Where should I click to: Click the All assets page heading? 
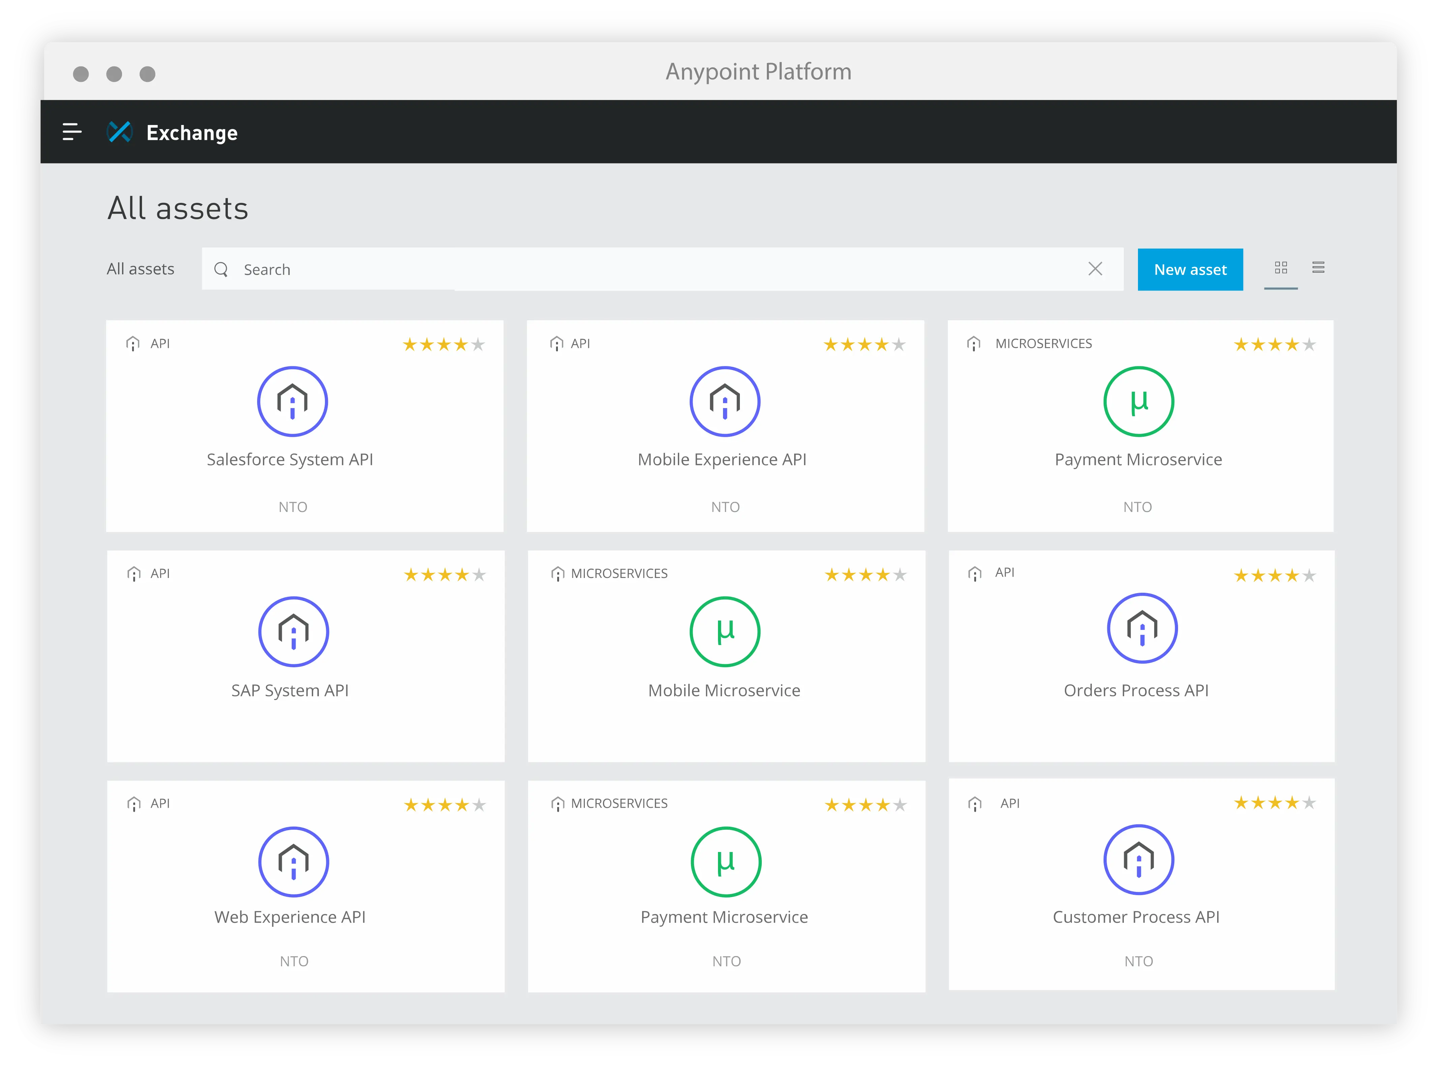tap(177, 209)
